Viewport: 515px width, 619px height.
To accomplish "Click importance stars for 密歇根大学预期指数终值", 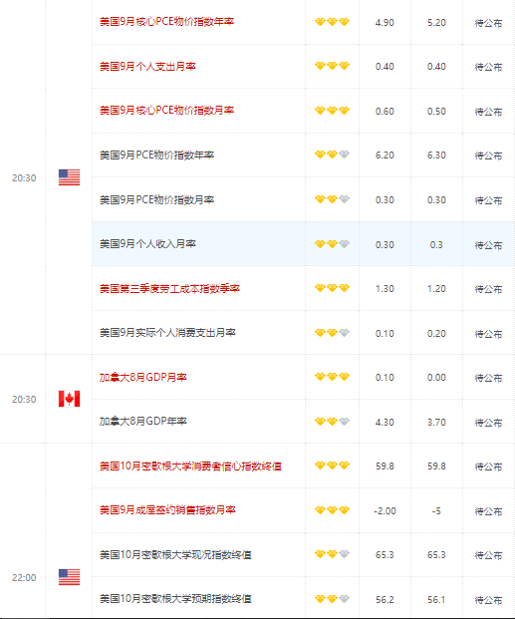I will point(332,599).
